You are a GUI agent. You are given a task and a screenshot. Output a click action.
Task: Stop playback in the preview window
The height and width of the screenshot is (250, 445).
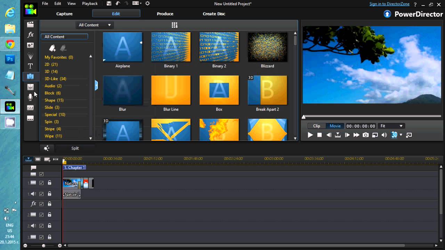coord(319,135)
